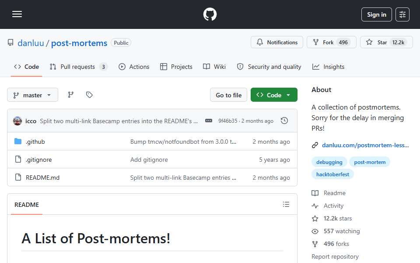View tags icon
Viewport: 420px width, 263px height.
pos(89,95)
